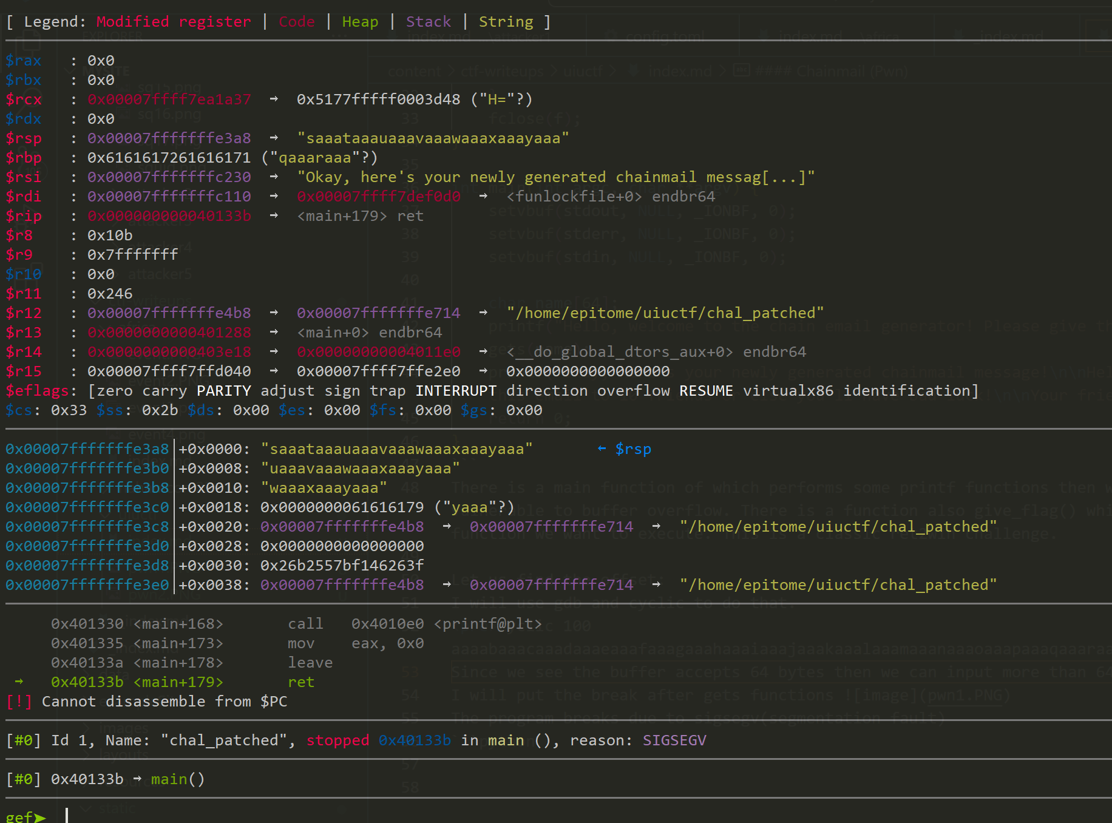Click $rsi address 0x00007fffffffc230

click(169, 177)
